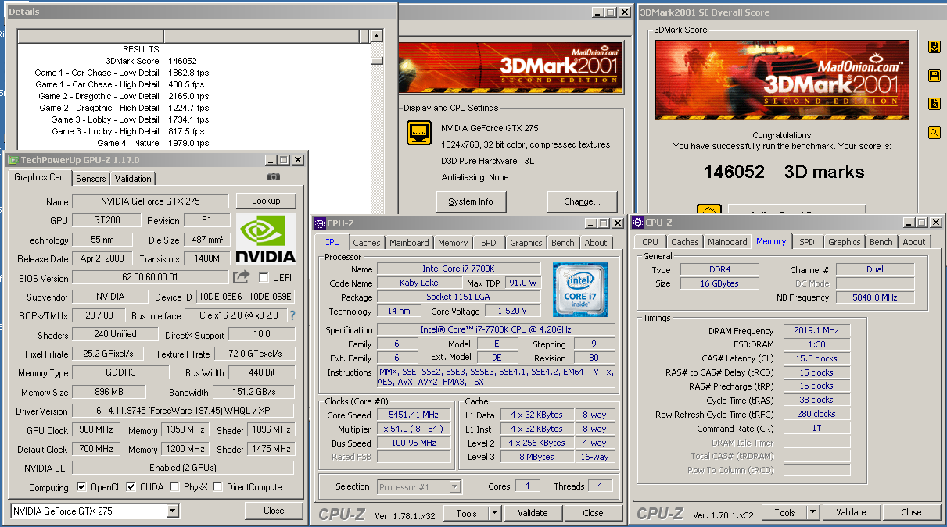Click Validate in CPU-Z Memory window
This screenshot has height=527, width=947.
(x=851, y=513)
